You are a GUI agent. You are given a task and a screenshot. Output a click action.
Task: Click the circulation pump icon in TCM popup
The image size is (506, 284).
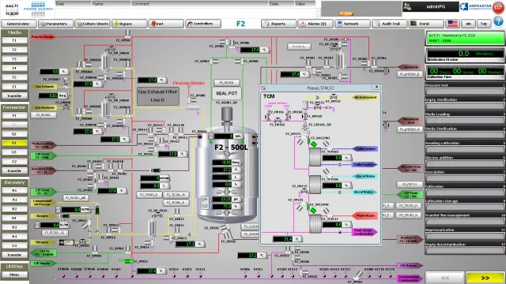(x=306, y=127)
